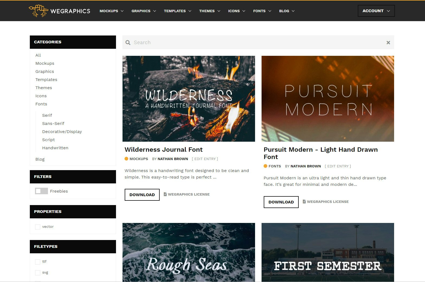Click the search magnifier icon
Image resolution: width=425 pixels, height=282 pixels.
coord(128,43)
